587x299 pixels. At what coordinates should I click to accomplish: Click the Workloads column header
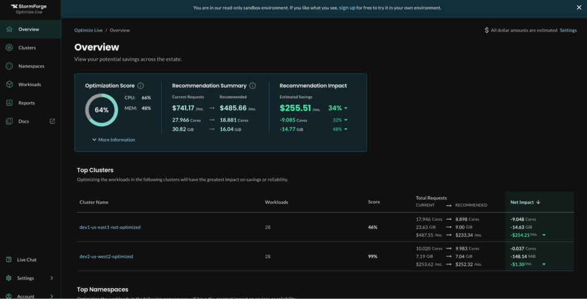pos(276,202)
